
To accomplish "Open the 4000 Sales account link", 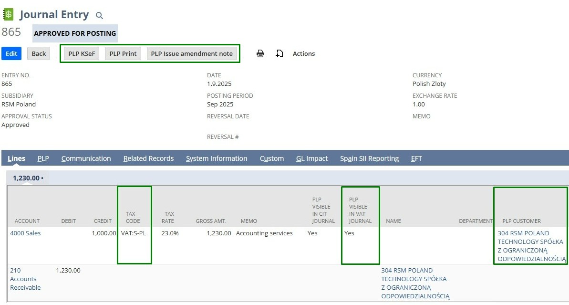I will tap(25, 233).
